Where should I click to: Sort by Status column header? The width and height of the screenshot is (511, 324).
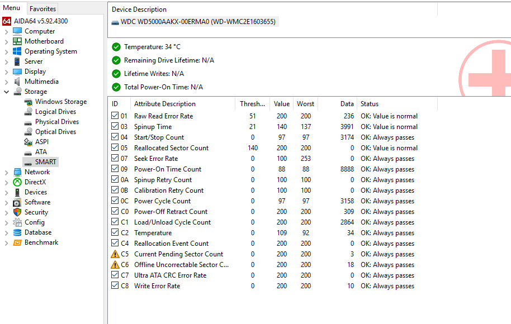tap(397, 104)
